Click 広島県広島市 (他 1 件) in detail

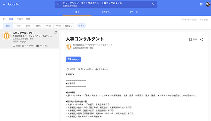tap(83, 48)
